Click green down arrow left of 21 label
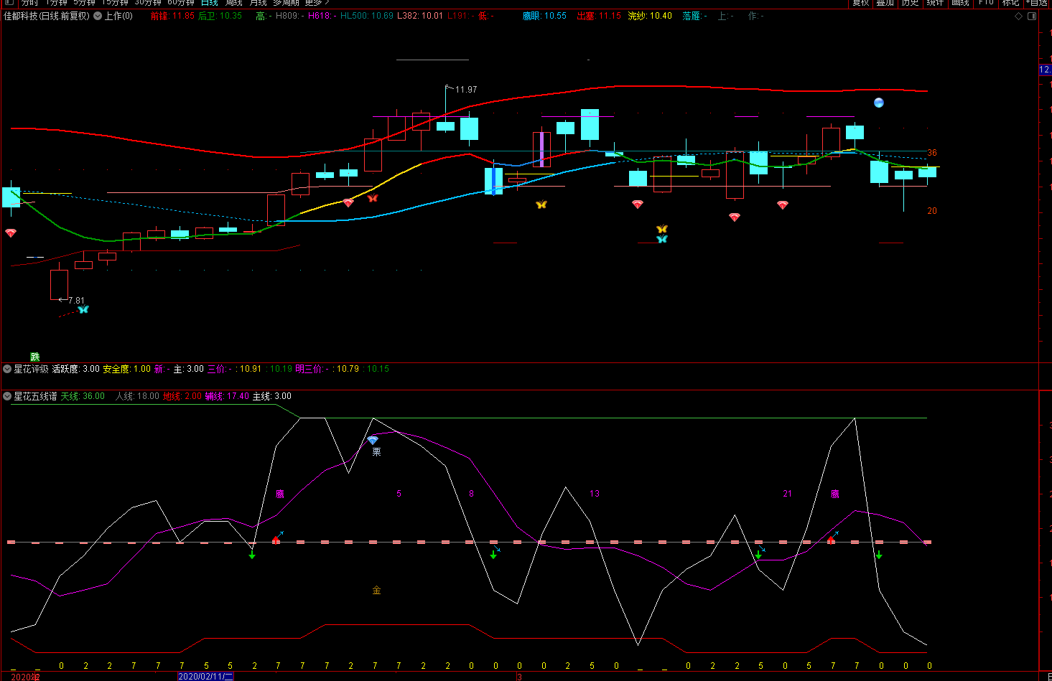The width and height of the screenshot is (1052, 681). tap(758, 555)
